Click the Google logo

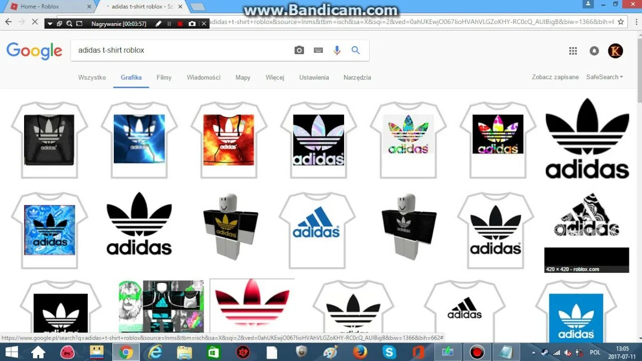point(34,51)
